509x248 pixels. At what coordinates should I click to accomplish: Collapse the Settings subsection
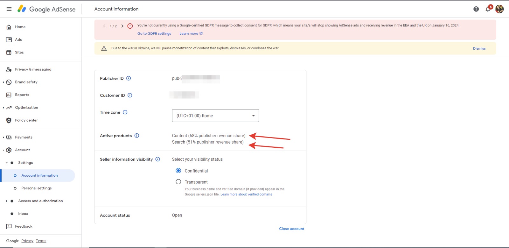(x=7, y=163)
